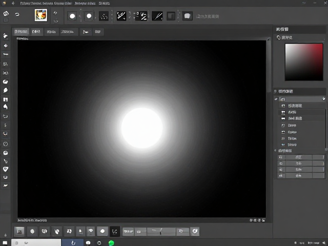Open the green circle app on the taskbar

tap(112, 243)
